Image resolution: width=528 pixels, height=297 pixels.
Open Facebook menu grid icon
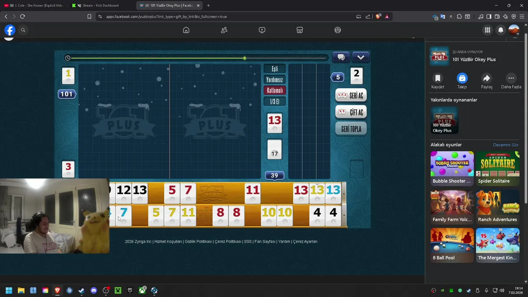[488, 30]
